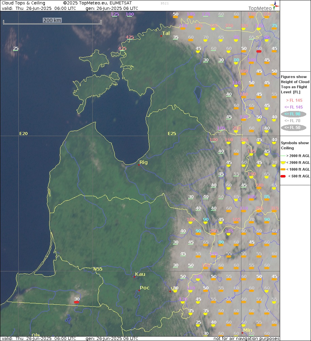Click the '> FL 145' legend color entry
The height and width of the screenshot is (341, 311).
tap(294, 100)
